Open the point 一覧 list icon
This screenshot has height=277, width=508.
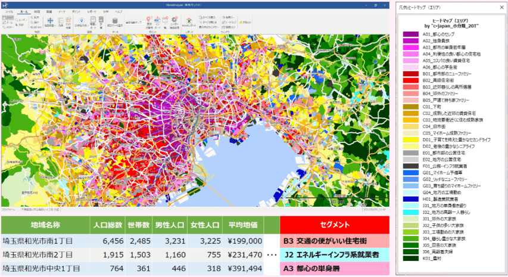click(x=165, y=23)
